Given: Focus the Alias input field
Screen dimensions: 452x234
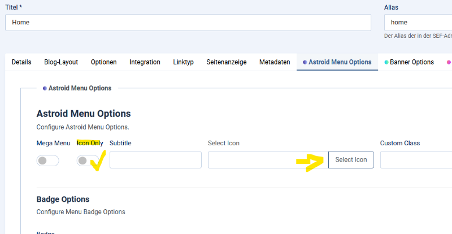Looking at the screenshot, I should [x=418, y=23].
